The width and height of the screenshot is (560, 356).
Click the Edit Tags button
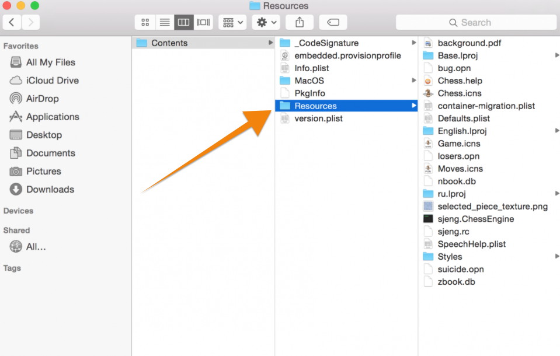click(x=333, y=23)
